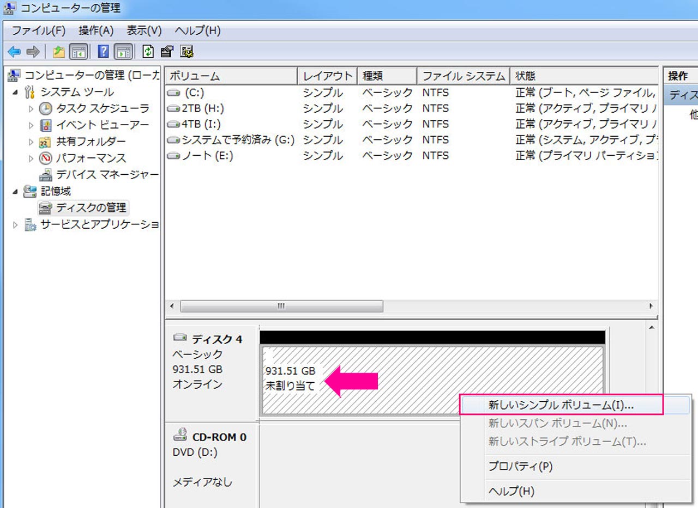Click the horizontal scrollbar thumb in volume list

pyautogui.click(x=281, y=306)
